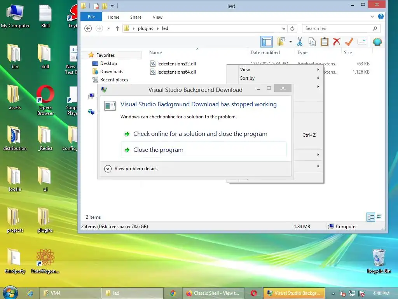Click the Quick Access properties icon
Screen dimensions: 398x299
[96, 6]
